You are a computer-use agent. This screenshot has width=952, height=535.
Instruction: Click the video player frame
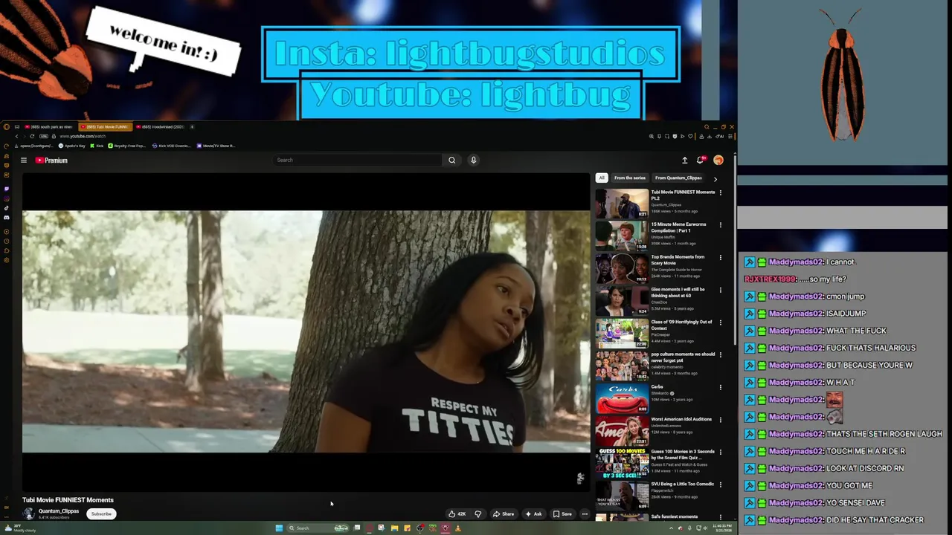[306, 331]
